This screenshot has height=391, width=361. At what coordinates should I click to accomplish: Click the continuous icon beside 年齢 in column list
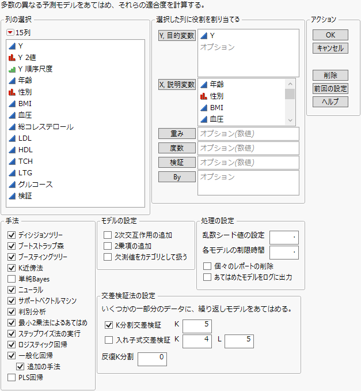click(12, 81)
